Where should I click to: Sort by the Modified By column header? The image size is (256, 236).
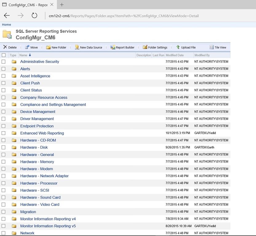pyautogui.click(x=202, y=55)
